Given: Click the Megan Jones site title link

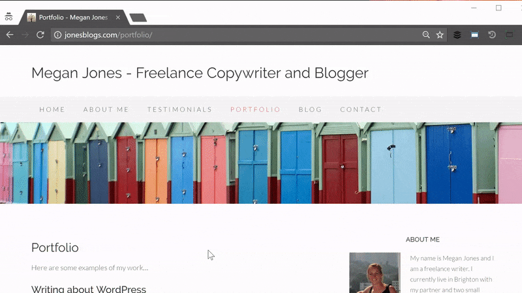Looking at the screenshot, I should [200, 73].
